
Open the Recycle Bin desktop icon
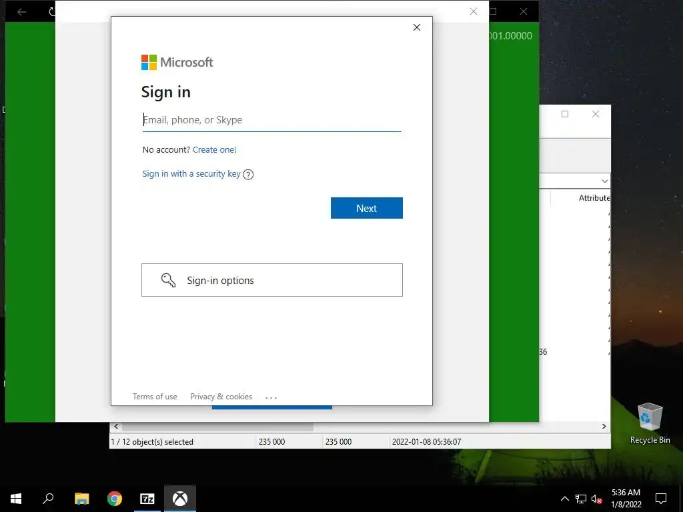(650, 423)
